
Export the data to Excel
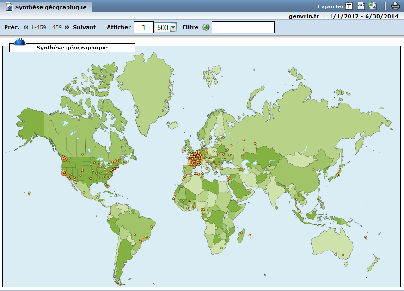coord(373,6)
